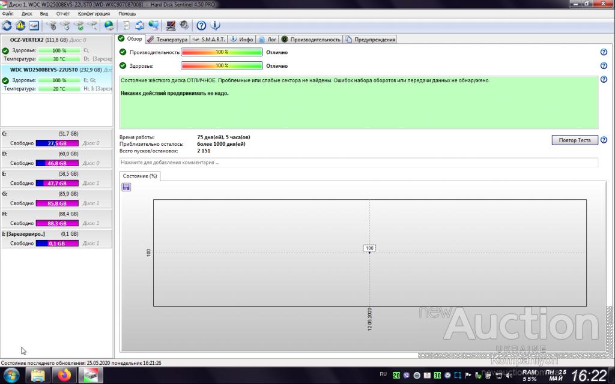The width and height of the screenshot is (615, 384).
Task: Open the Отчёт menu
Action: tap(62, 13)
